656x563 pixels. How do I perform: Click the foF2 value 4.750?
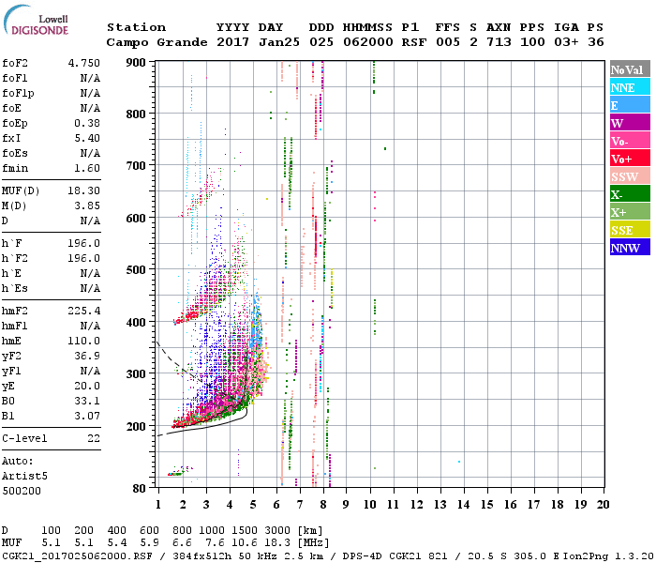84,63
